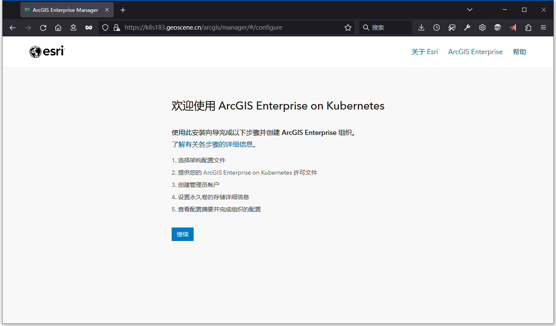Open browser settings gear icon
Viewport: 556px width, 326px height.
click(x=482, y=27)
